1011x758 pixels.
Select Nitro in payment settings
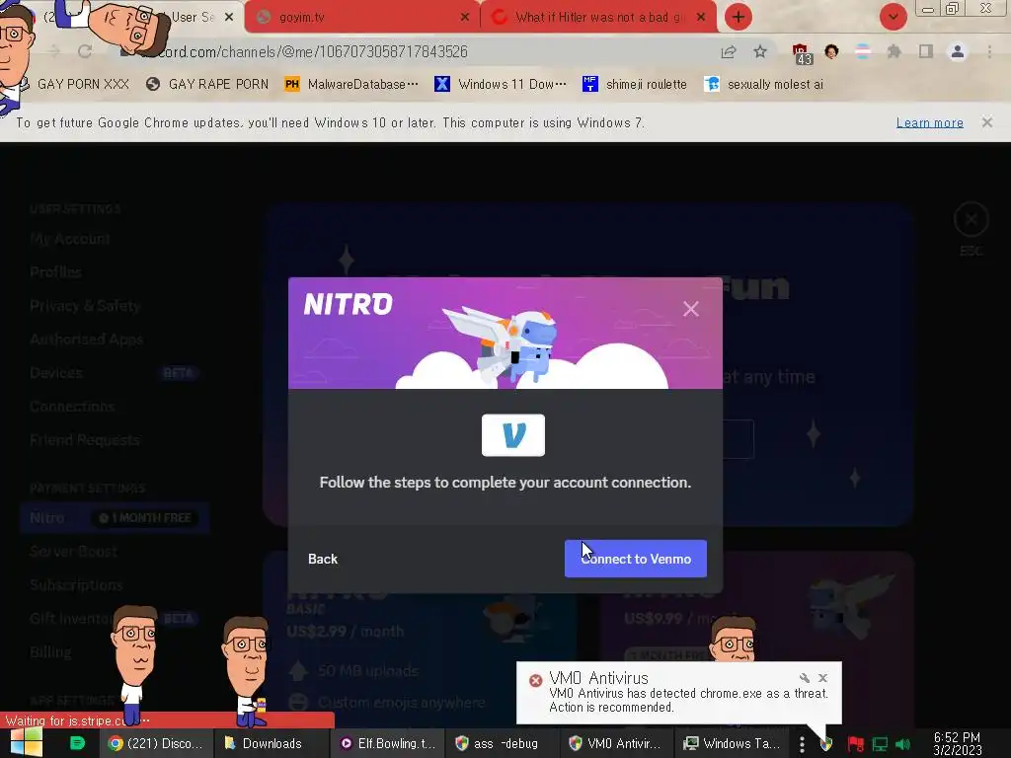coord(115,517)
